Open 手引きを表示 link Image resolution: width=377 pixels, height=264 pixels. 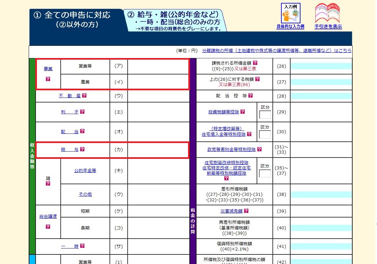click(328, 26)
